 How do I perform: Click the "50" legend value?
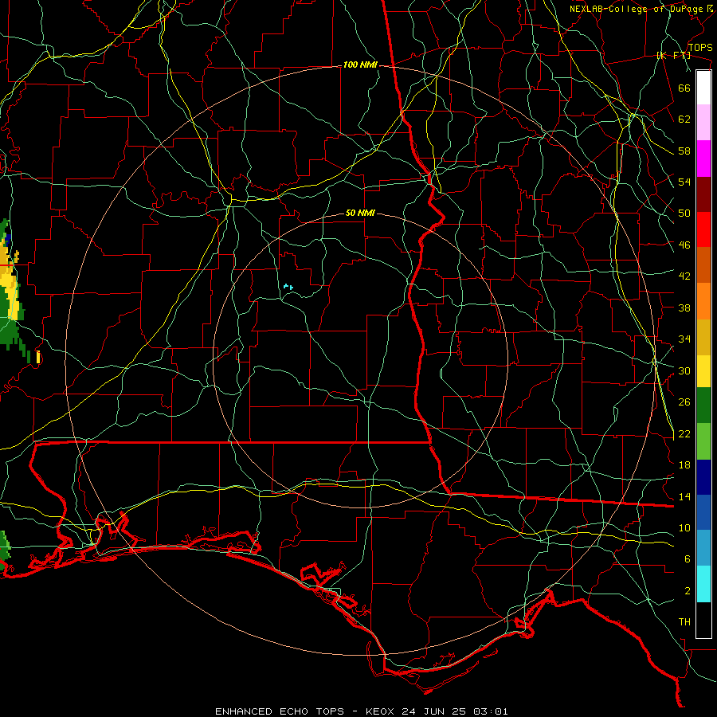[x=684, y=214]
